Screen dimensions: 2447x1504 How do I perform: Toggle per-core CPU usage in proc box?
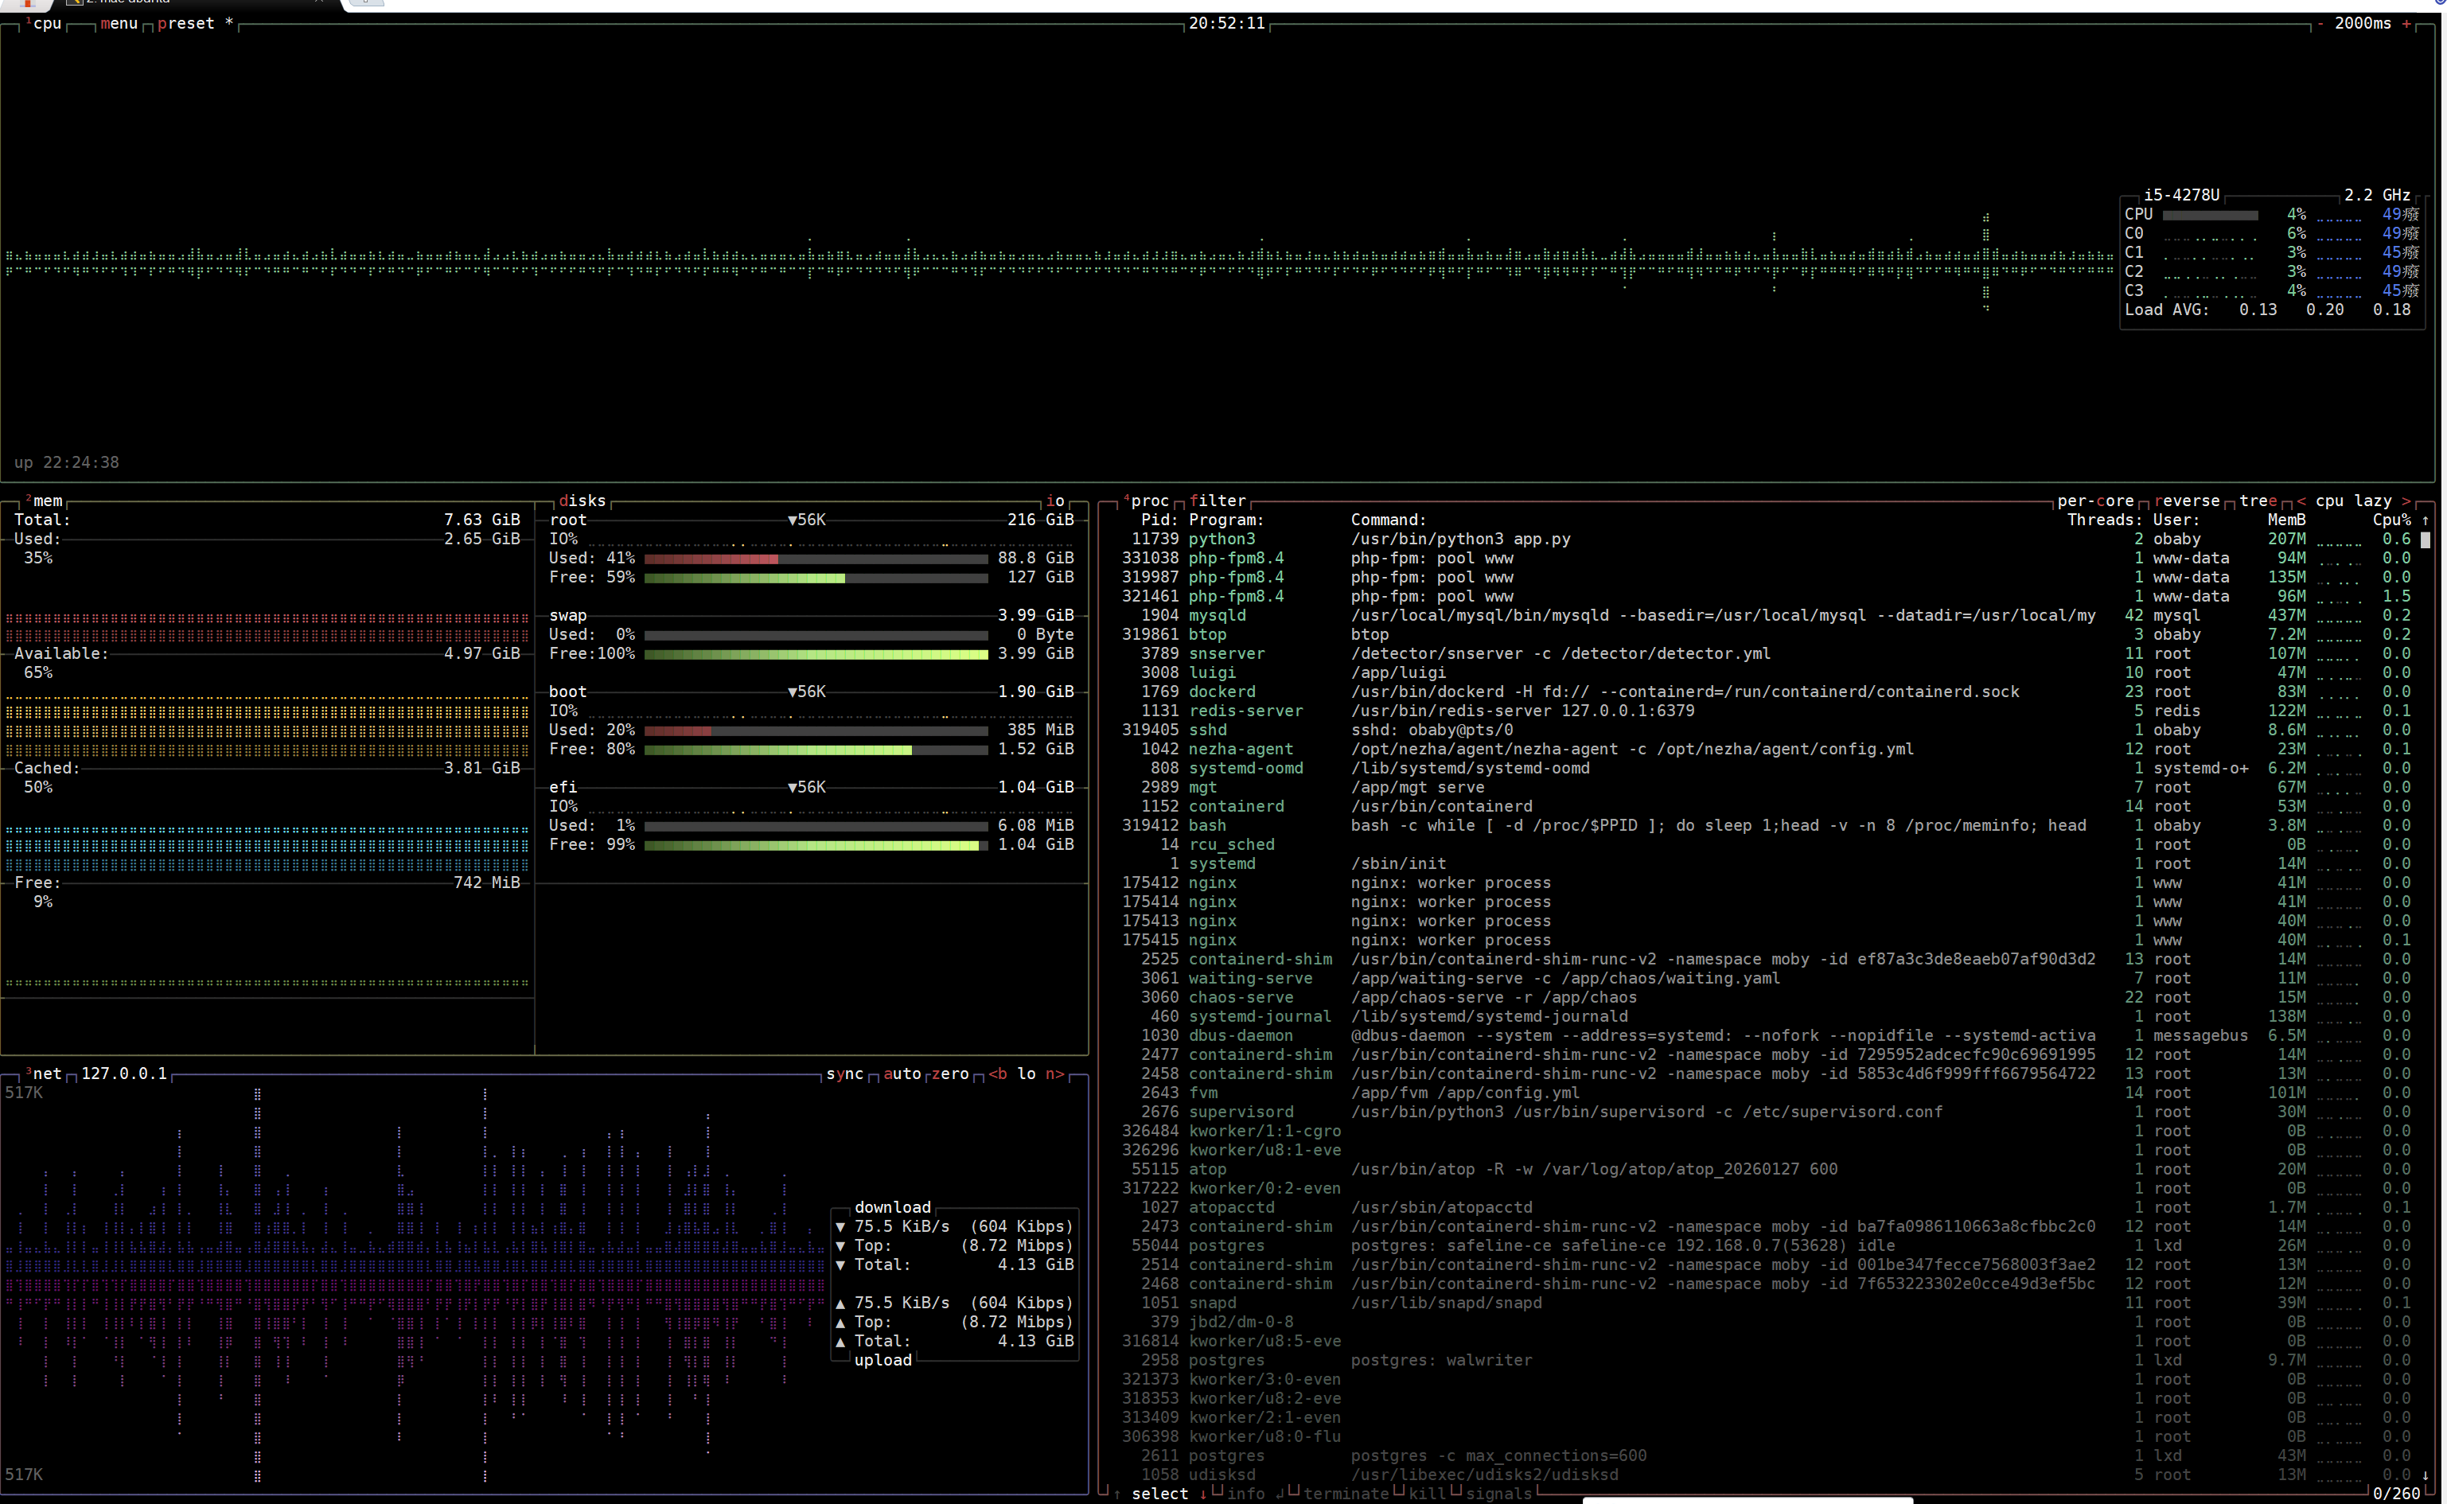pyautogui.click(x=2094, y=501)
